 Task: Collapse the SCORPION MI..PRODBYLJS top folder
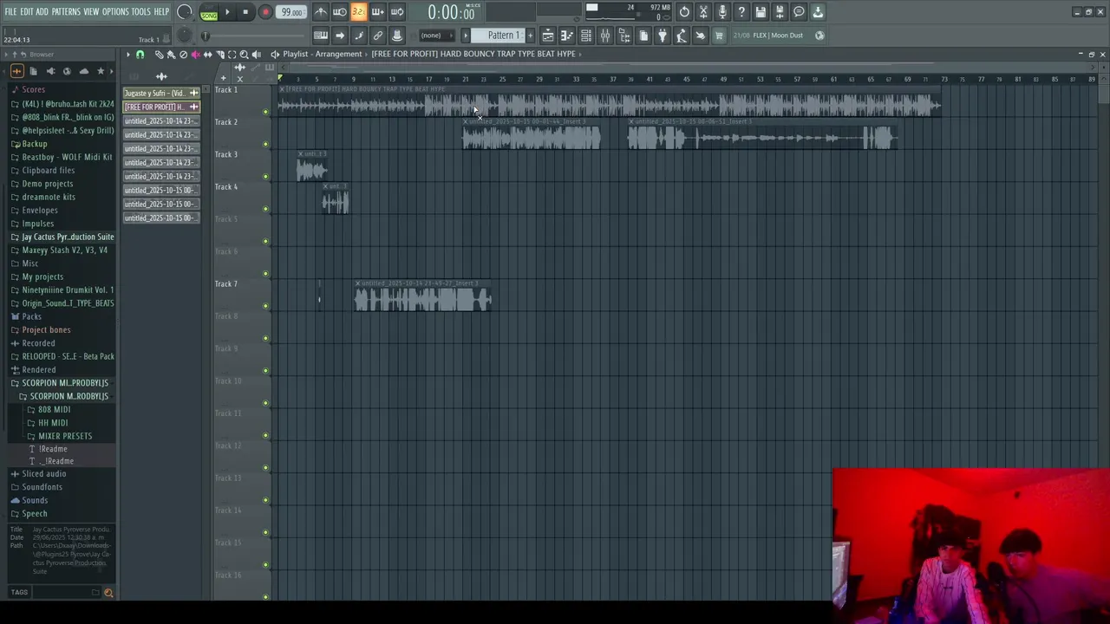coord(64,382)
